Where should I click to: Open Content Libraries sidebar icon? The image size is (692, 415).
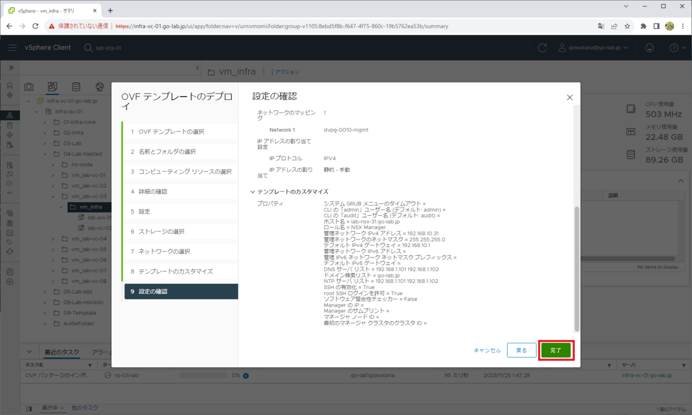click(10, 125)
